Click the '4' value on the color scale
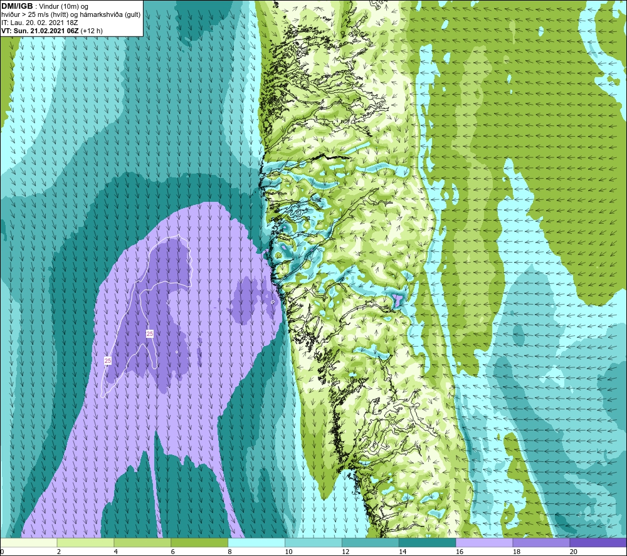Screen dimensions: 627x556 tap(116, 552)
